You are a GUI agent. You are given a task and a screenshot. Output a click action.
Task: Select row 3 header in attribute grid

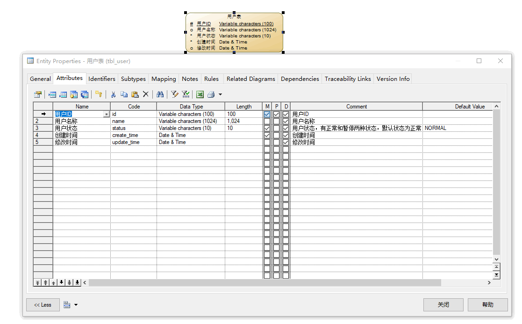coord(43,128)
